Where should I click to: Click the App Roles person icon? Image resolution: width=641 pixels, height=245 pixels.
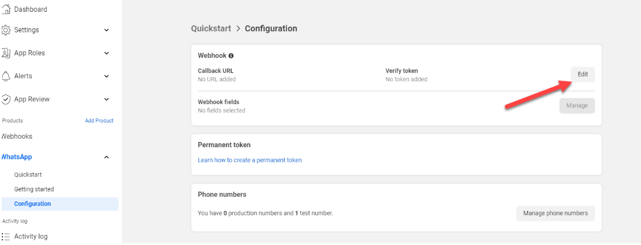click(x=6, y=53)
